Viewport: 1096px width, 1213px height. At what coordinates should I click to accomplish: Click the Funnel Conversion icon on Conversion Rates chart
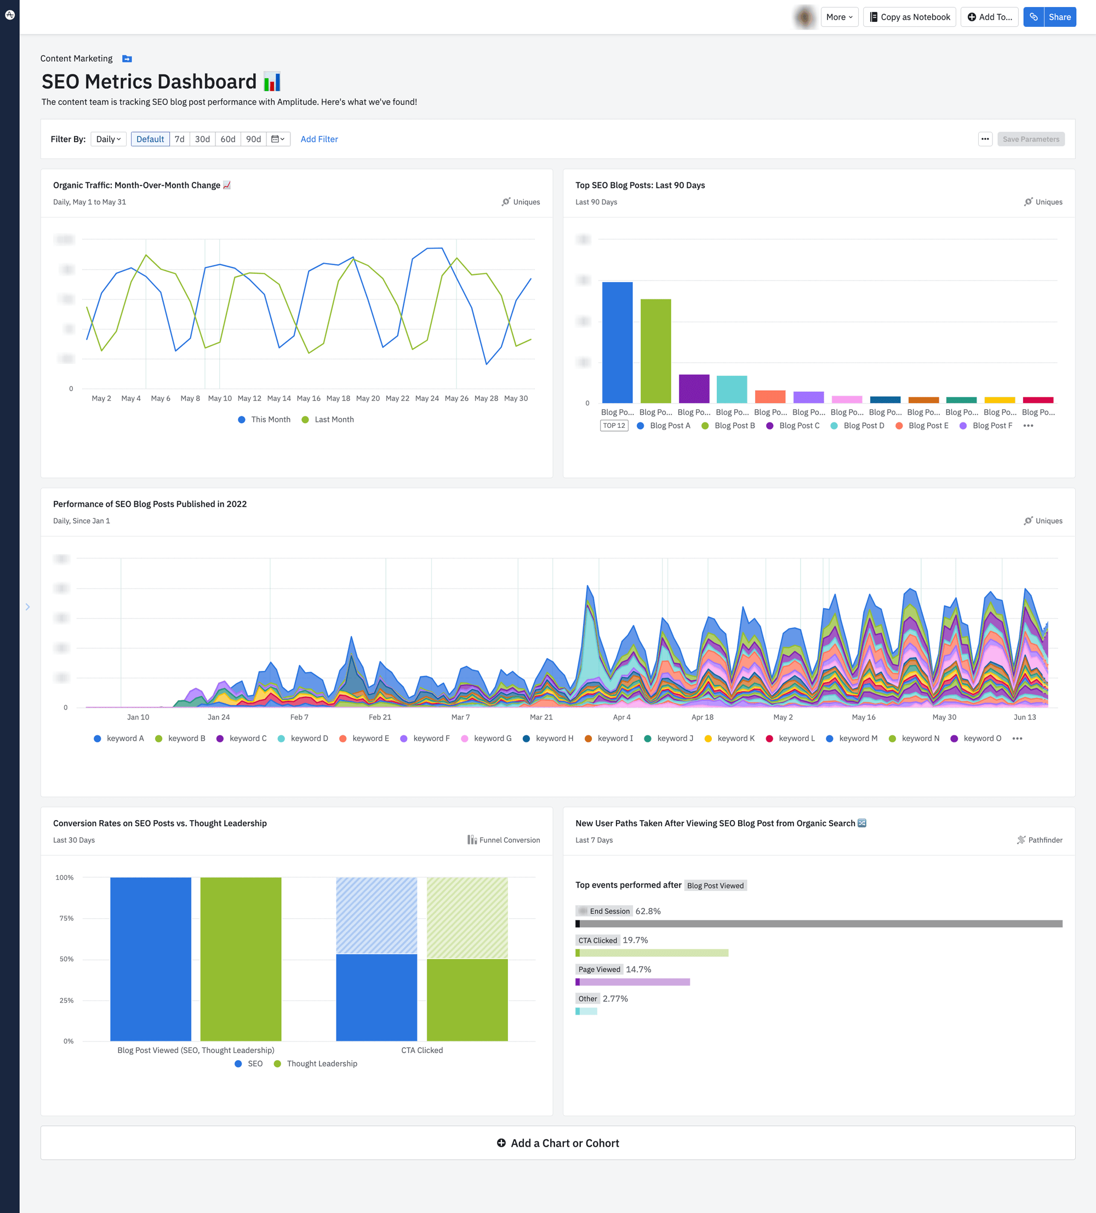472,840
